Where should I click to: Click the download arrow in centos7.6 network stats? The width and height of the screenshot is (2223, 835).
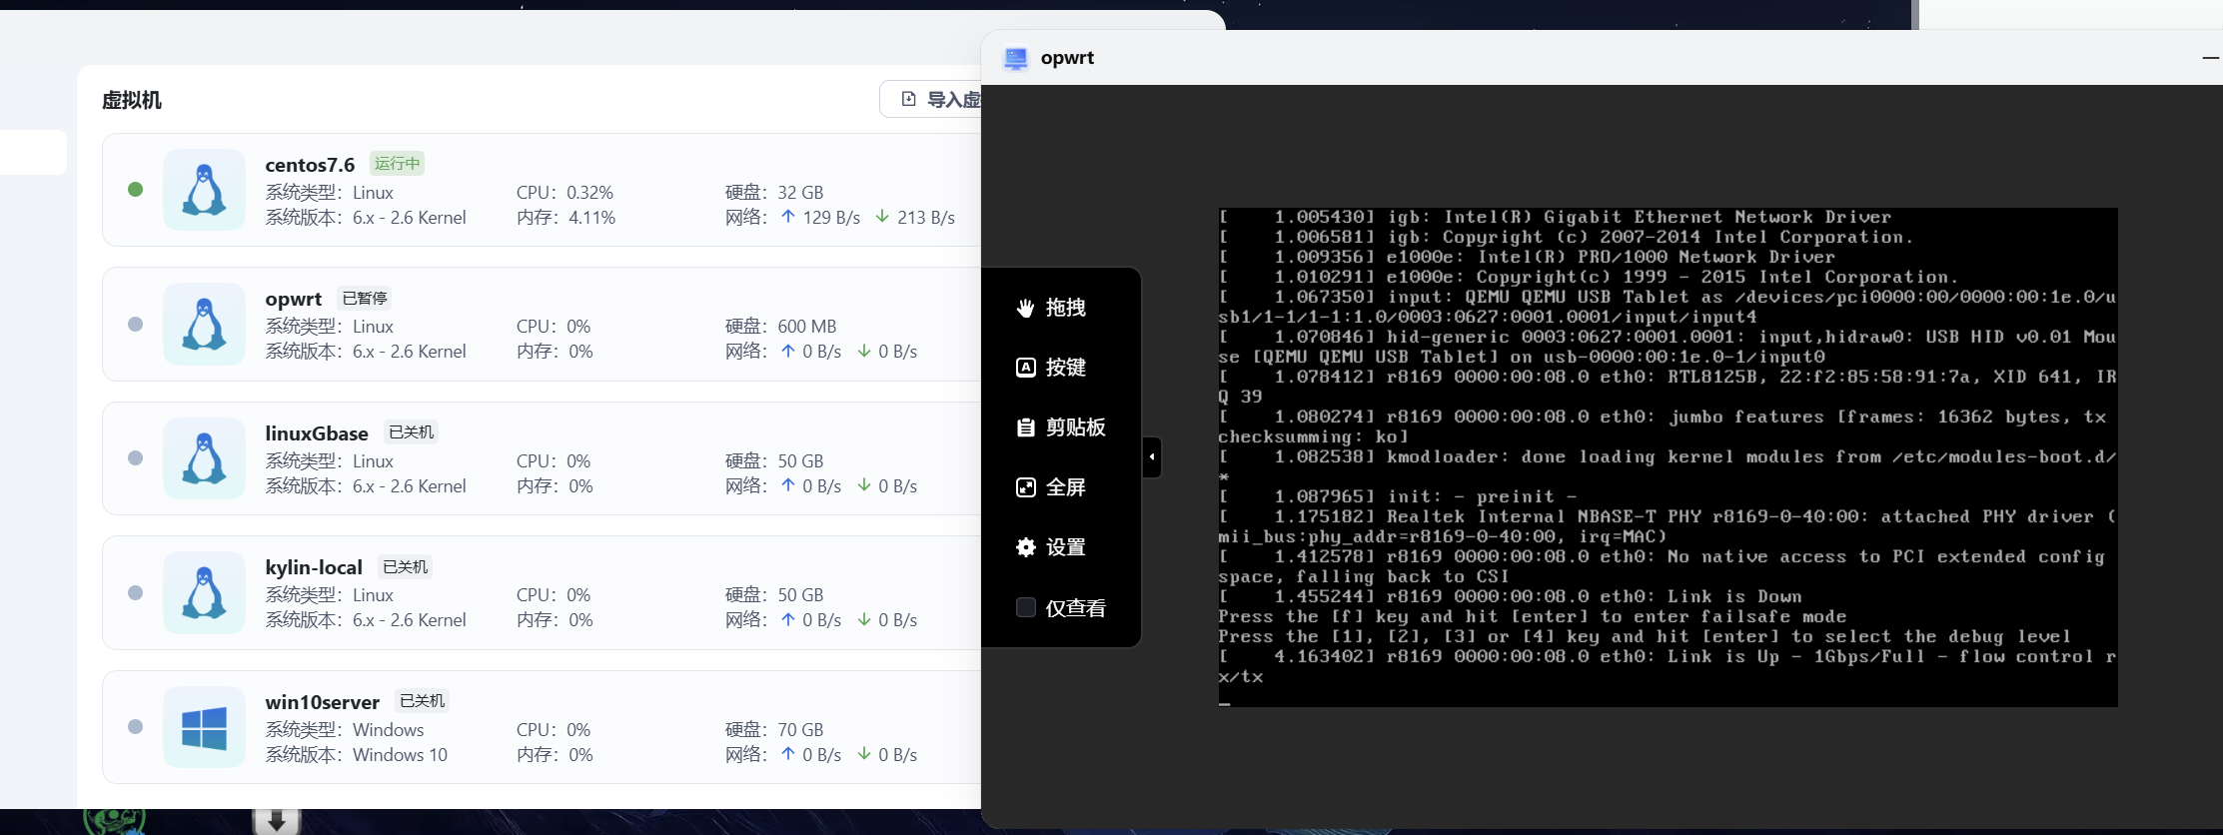click(882, 217)
